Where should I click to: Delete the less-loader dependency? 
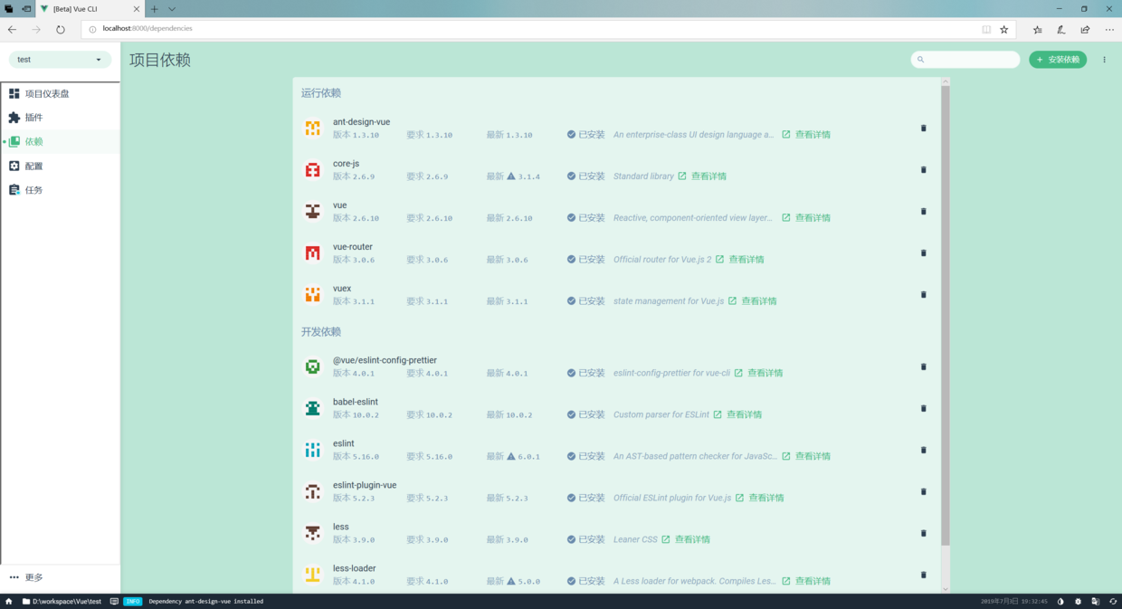(923, 576)
